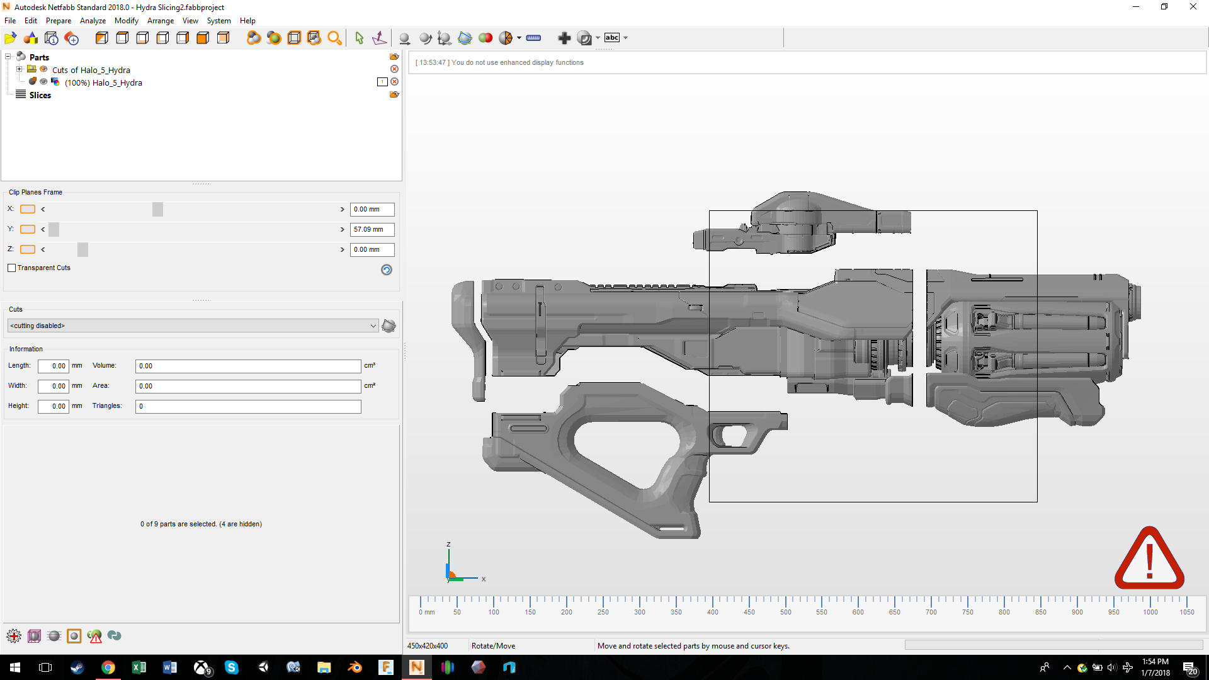
Task: Select the solid orange cube view icon
Action: tap(203, 38)
